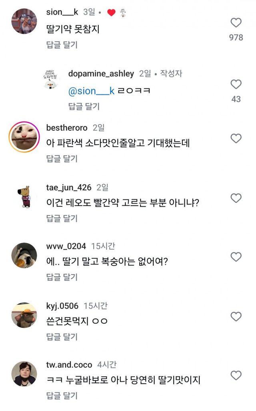Open sion___k's profile picture
Viewport: 256px width, 411px height.
(24, 21)
